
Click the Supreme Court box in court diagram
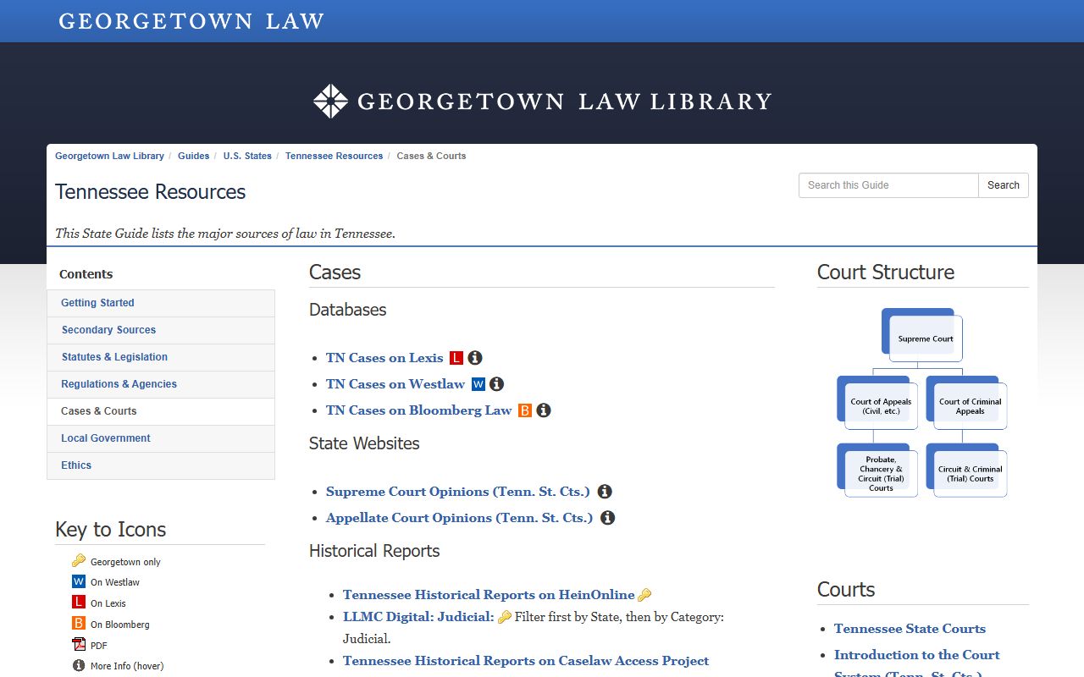(x=926, y=338)
